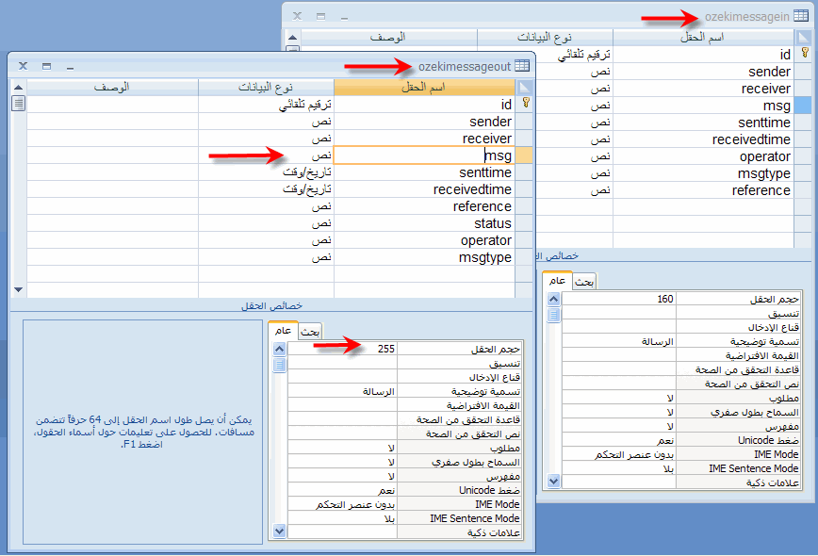818x556 pixels.
Task: Click the senttime field name in ozekimessageout
Action: tap(485, 172)
